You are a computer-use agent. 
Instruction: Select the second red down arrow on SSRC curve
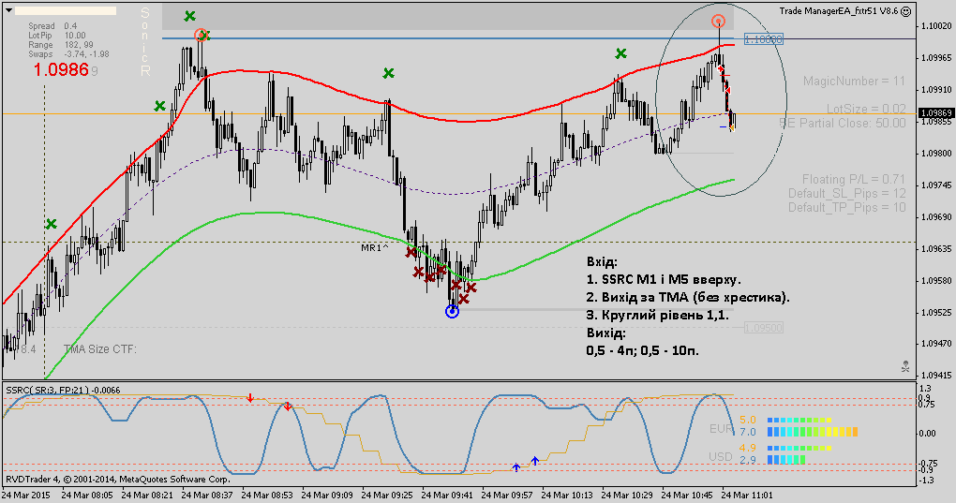288,407
